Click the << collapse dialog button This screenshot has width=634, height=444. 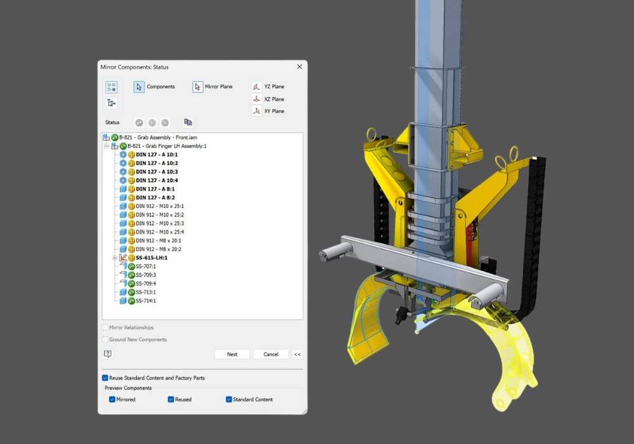(x=297, y=354)
